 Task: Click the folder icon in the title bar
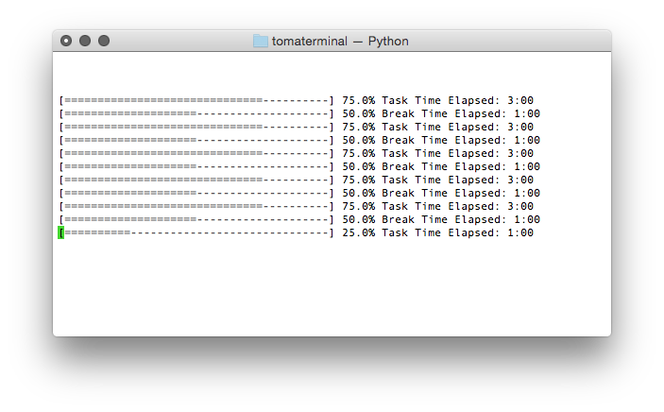[x=261, y=42]
